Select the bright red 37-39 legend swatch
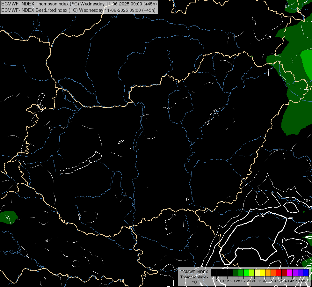This screenshot has height=287, width=312. pos(279,273)
